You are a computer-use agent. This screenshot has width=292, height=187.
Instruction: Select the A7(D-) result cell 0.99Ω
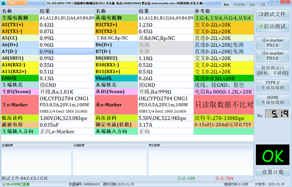[66, 52]
